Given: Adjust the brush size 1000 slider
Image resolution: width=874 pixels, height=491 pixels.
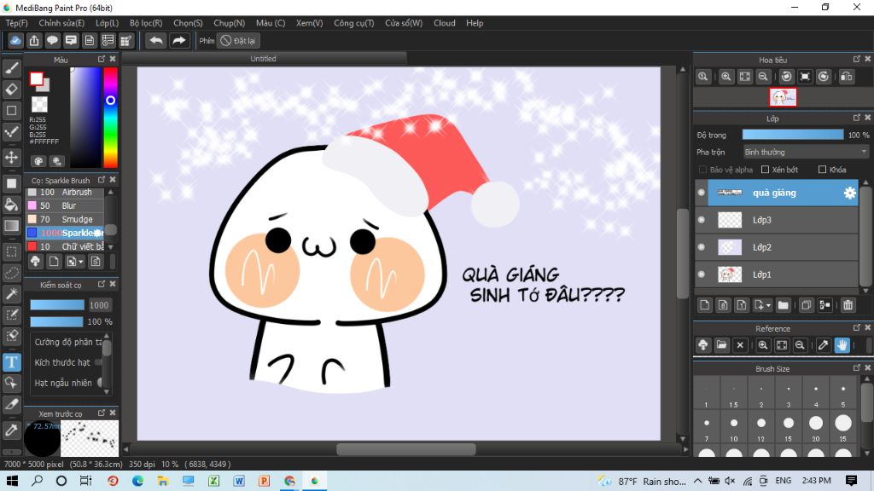Looking at the screenshot, I should tap(57, 305).
